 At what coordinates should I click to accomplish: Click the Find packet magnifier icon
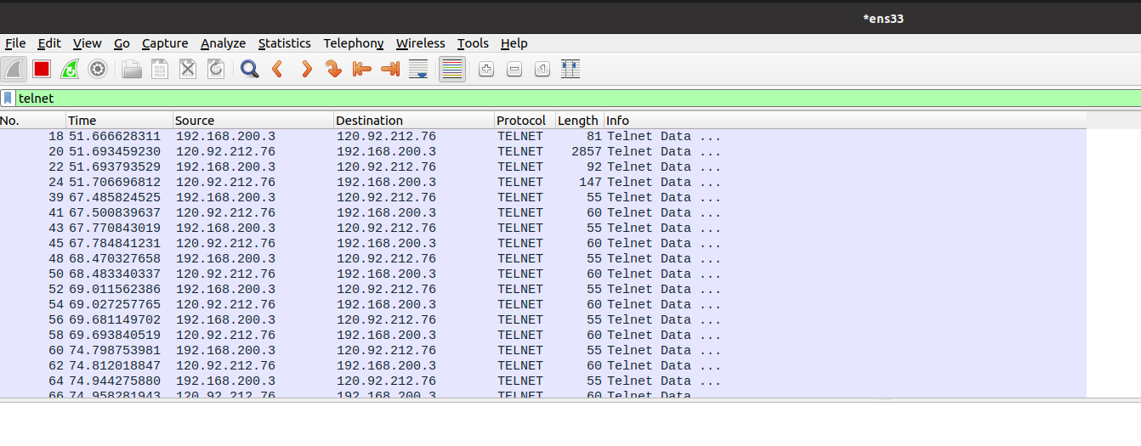click(x=249, y=70)
